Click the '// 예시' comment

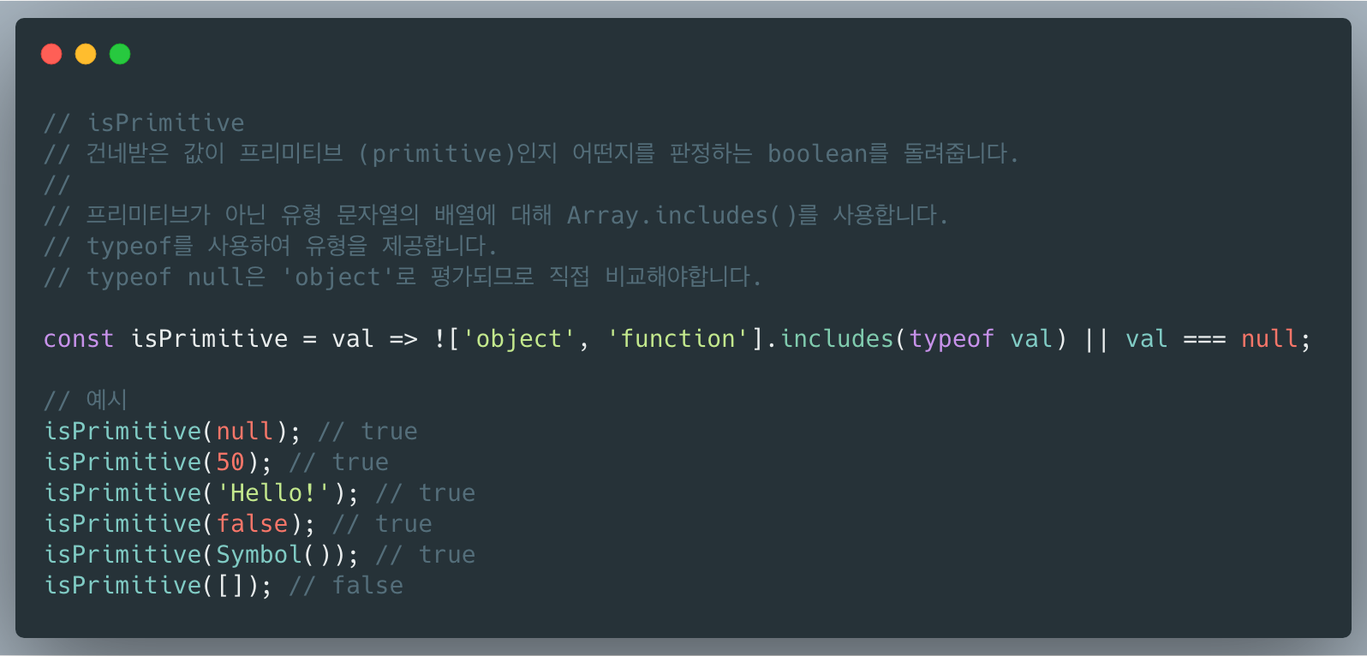tap(86, 400)
